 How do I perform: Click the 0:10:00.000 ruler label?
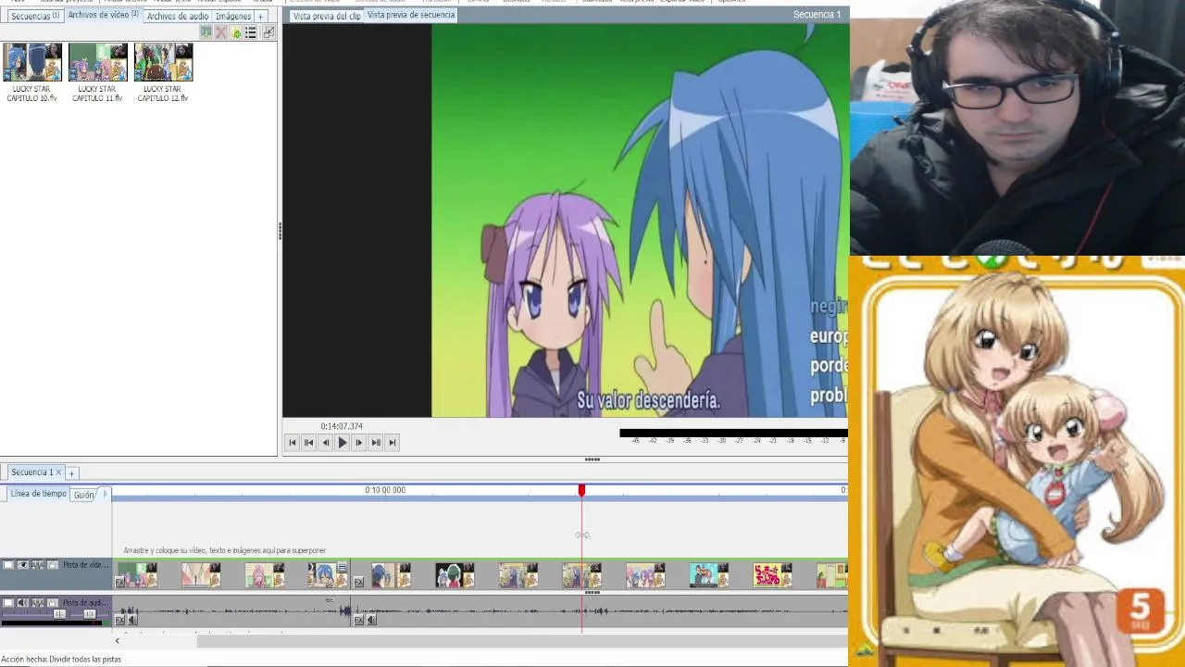(385, 490)
